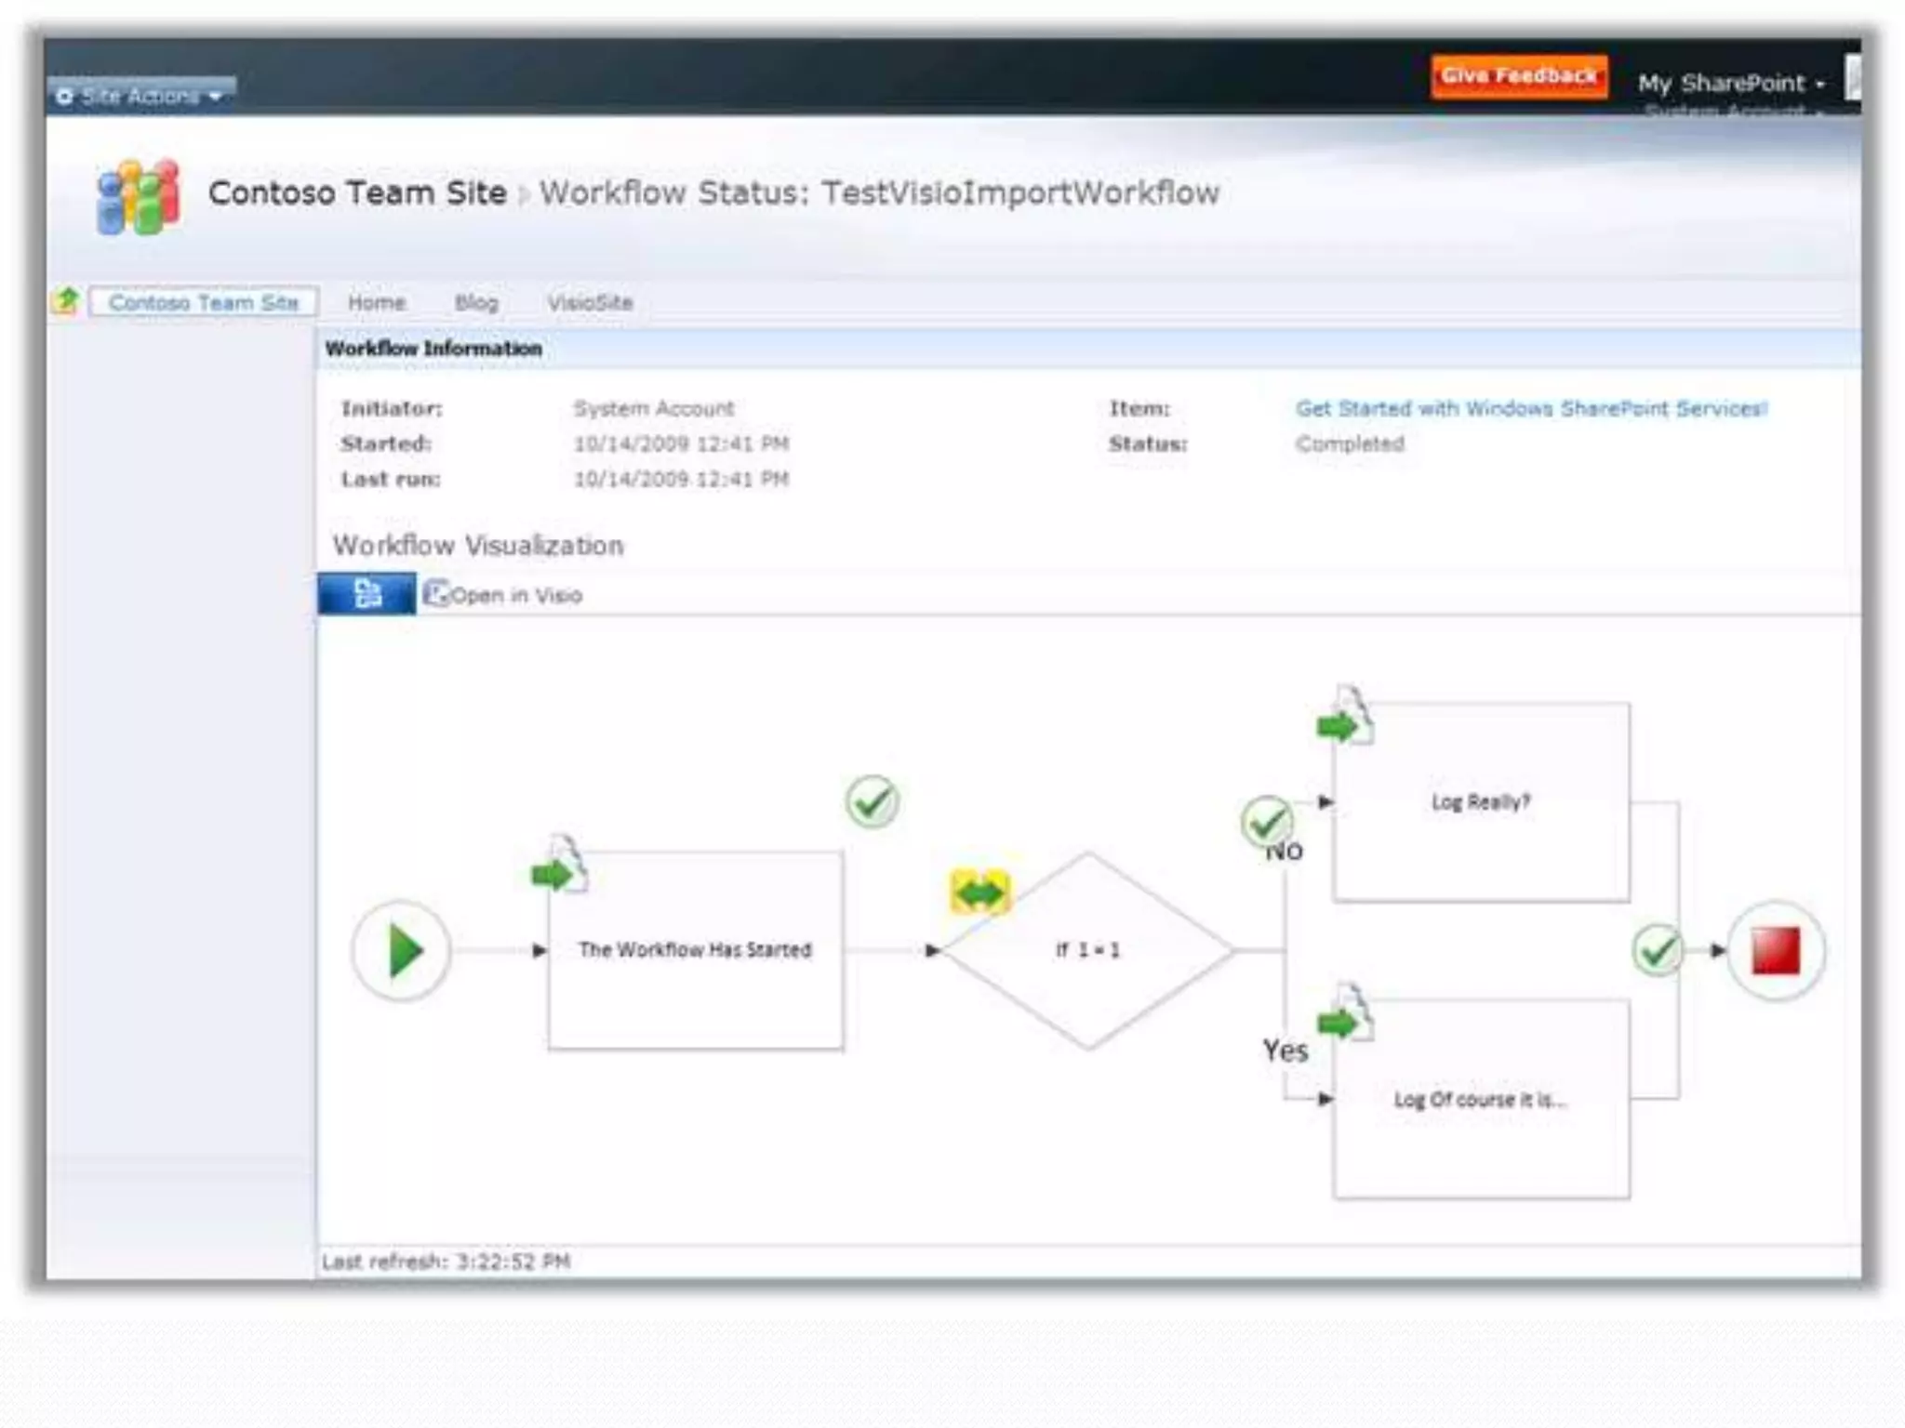Viewport: 1905px width, 1428px height.
Task: Click the red Stop terminator shape
Action: pyautogui.click(x=1775, y=950)
